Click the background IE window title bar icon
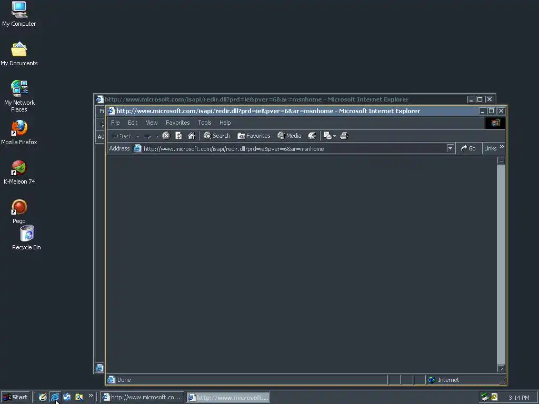Viewport: 539px width, 404px height. [99, 99]
